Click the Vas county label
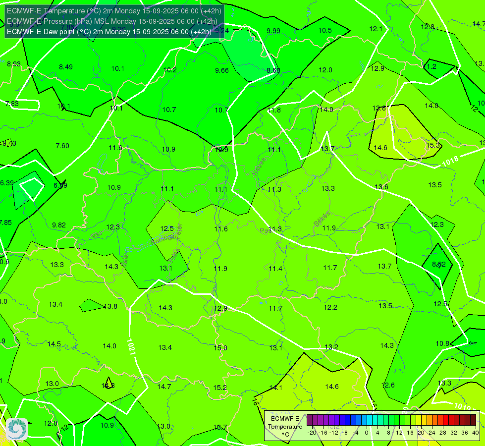The image size is (485, 446). click(97, 235)
